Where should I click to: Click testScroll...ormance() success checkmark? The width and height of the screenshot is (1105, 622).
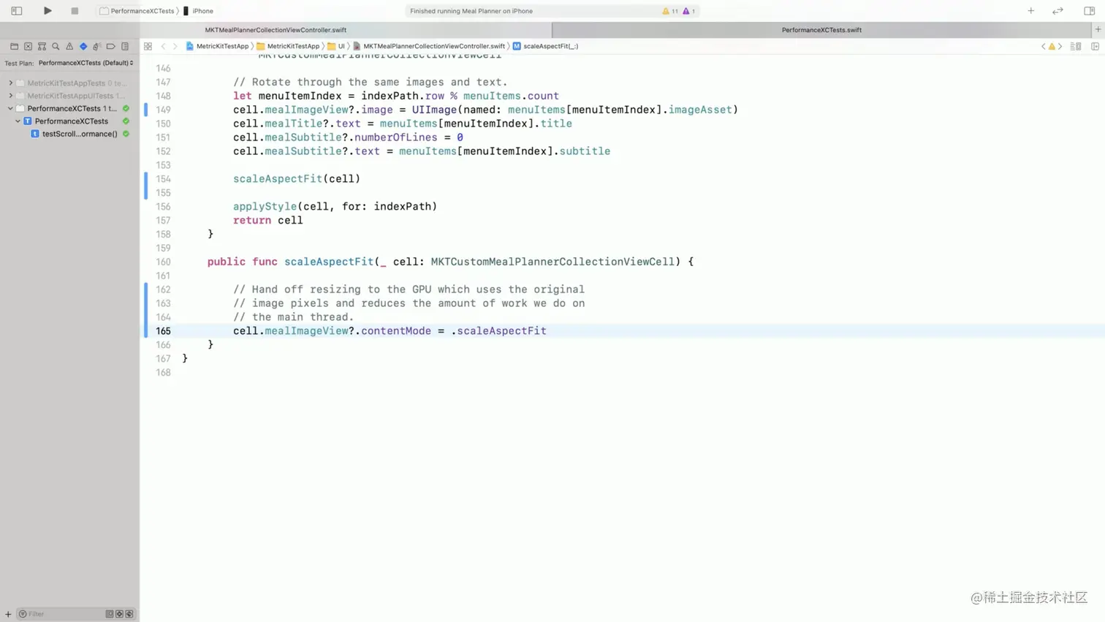[126, 134]
